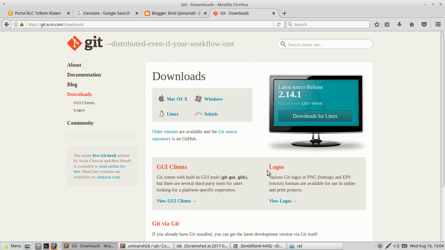The height and width of the screenshot is (250, 445).
Task: Switch to uminaroh26 / rpl taskbar window
Action: tap(145, 246)
